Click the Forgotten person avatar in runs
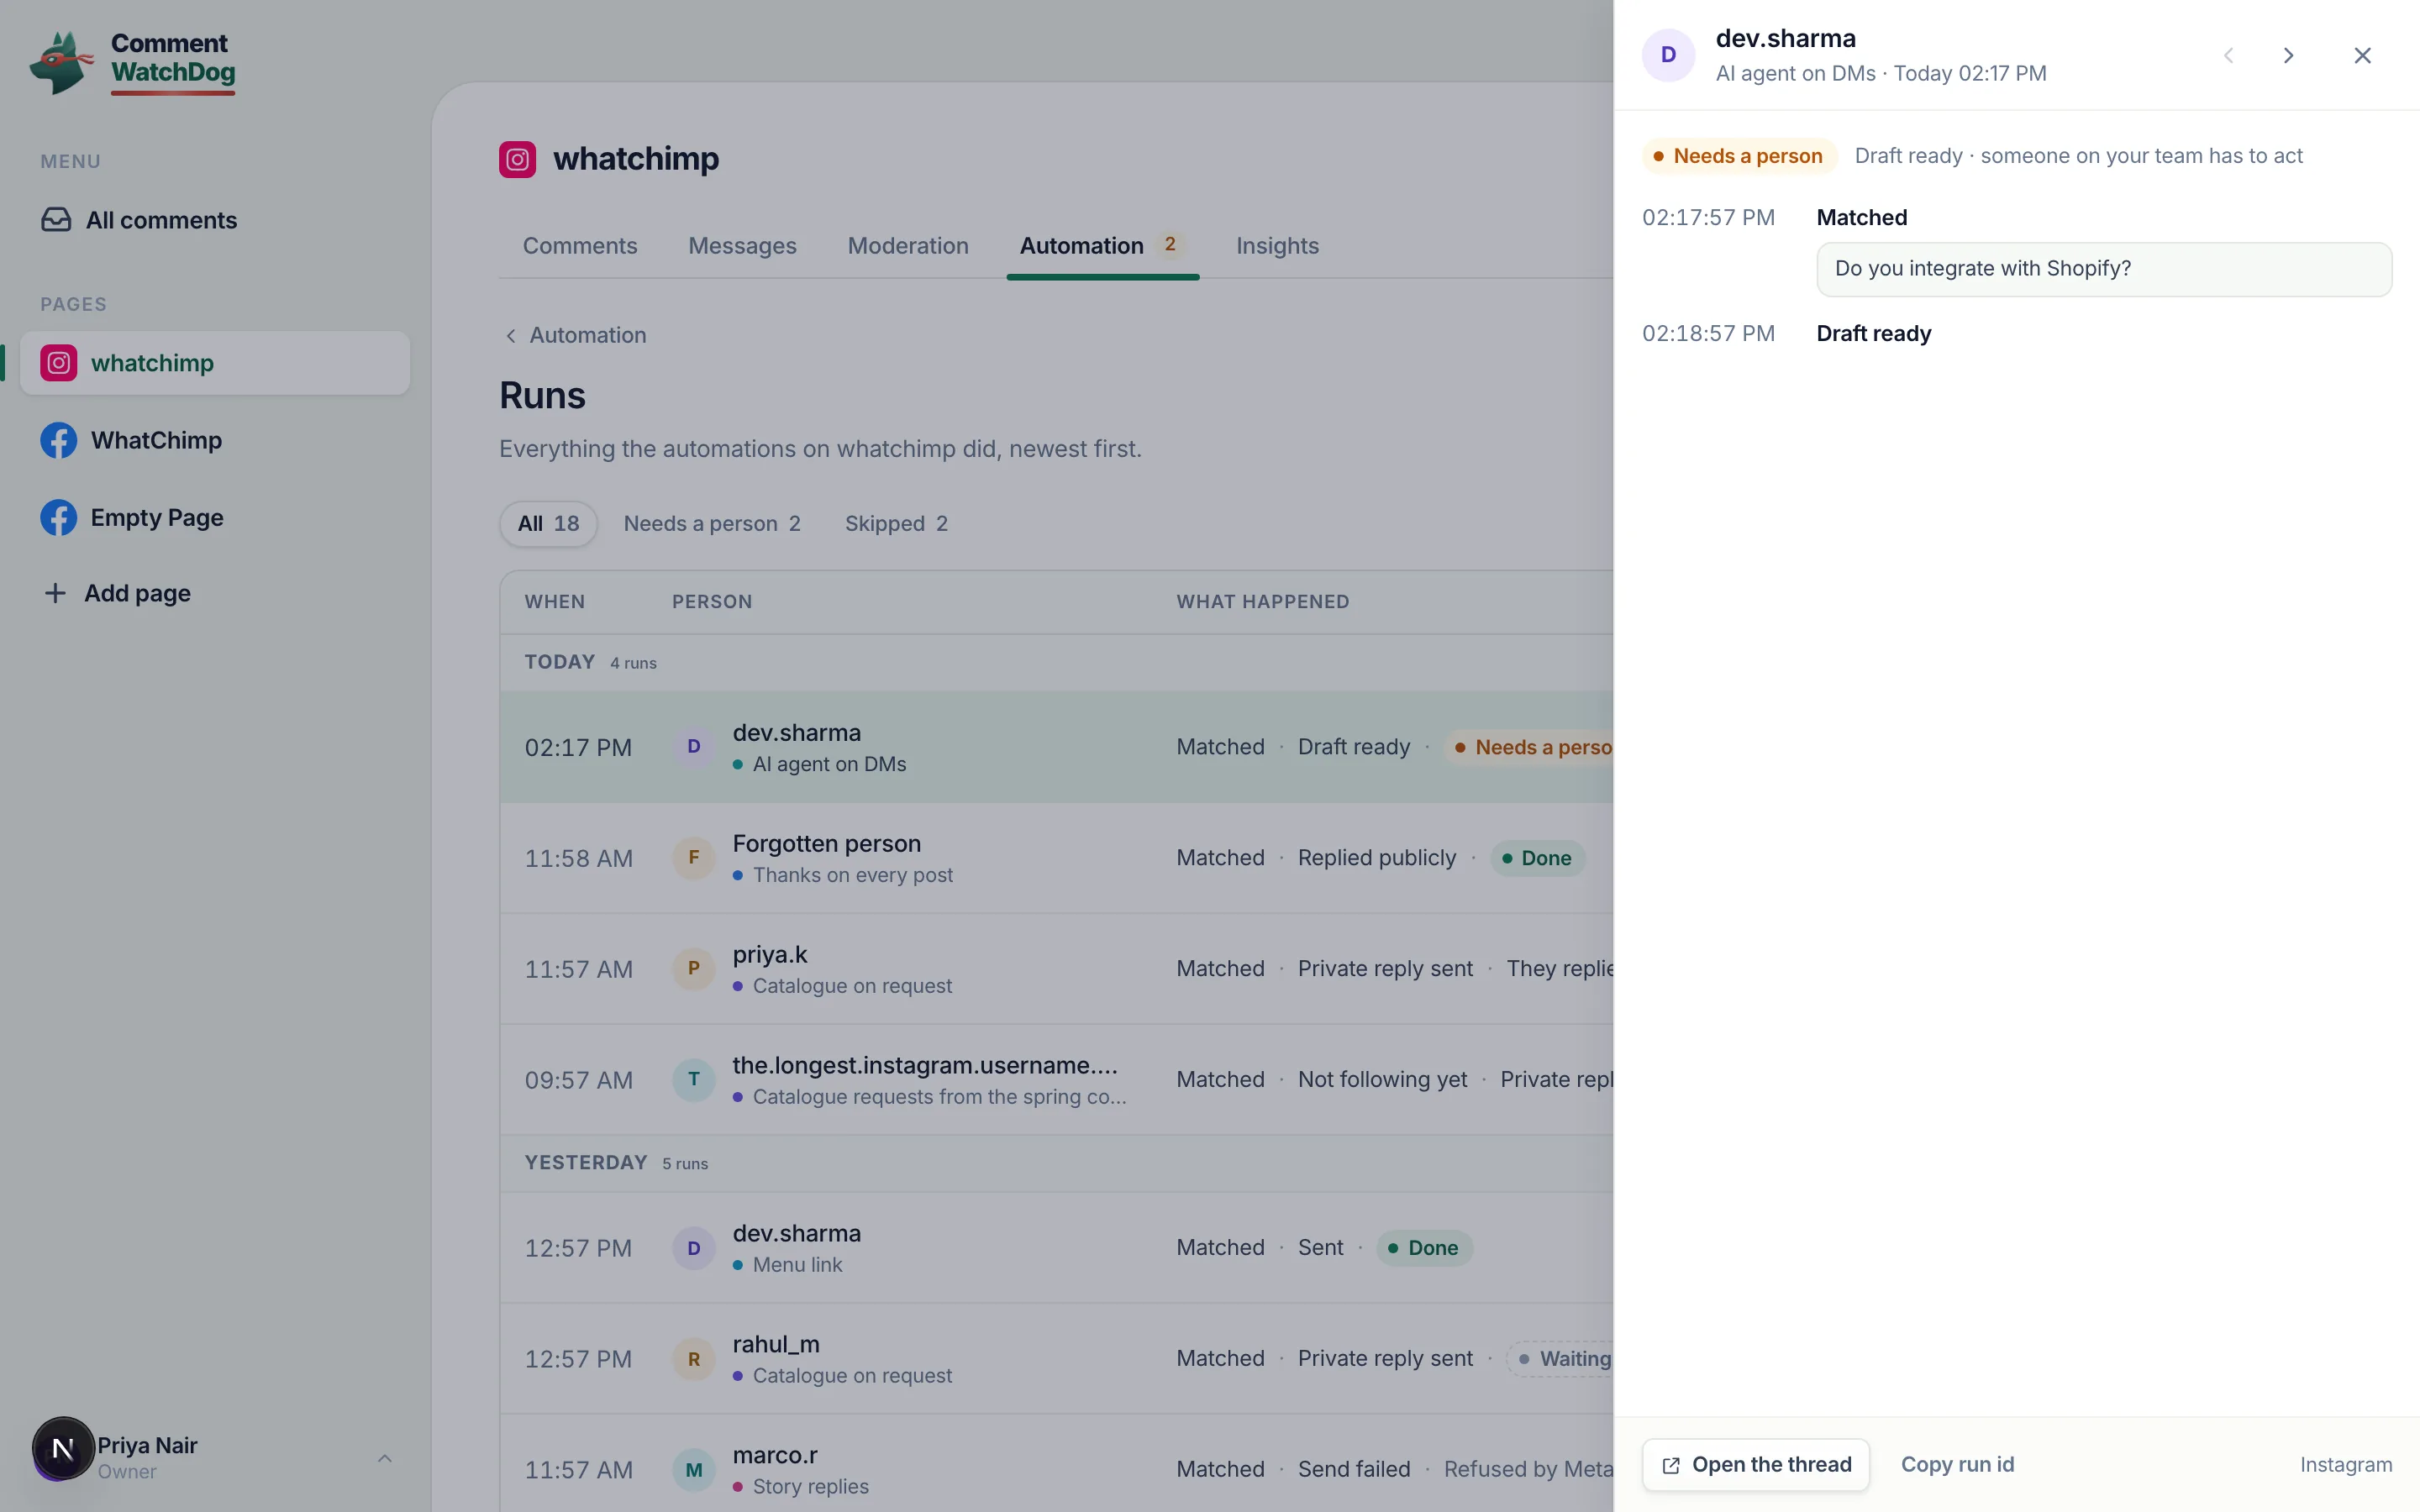Viewport: 2420px width, 1512px height. (x=694, y=858)
